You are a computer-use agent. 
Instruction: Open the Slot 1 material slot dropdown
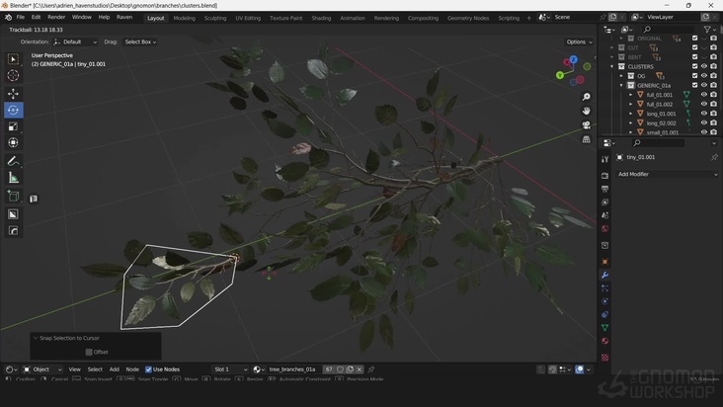click(229, 369)
